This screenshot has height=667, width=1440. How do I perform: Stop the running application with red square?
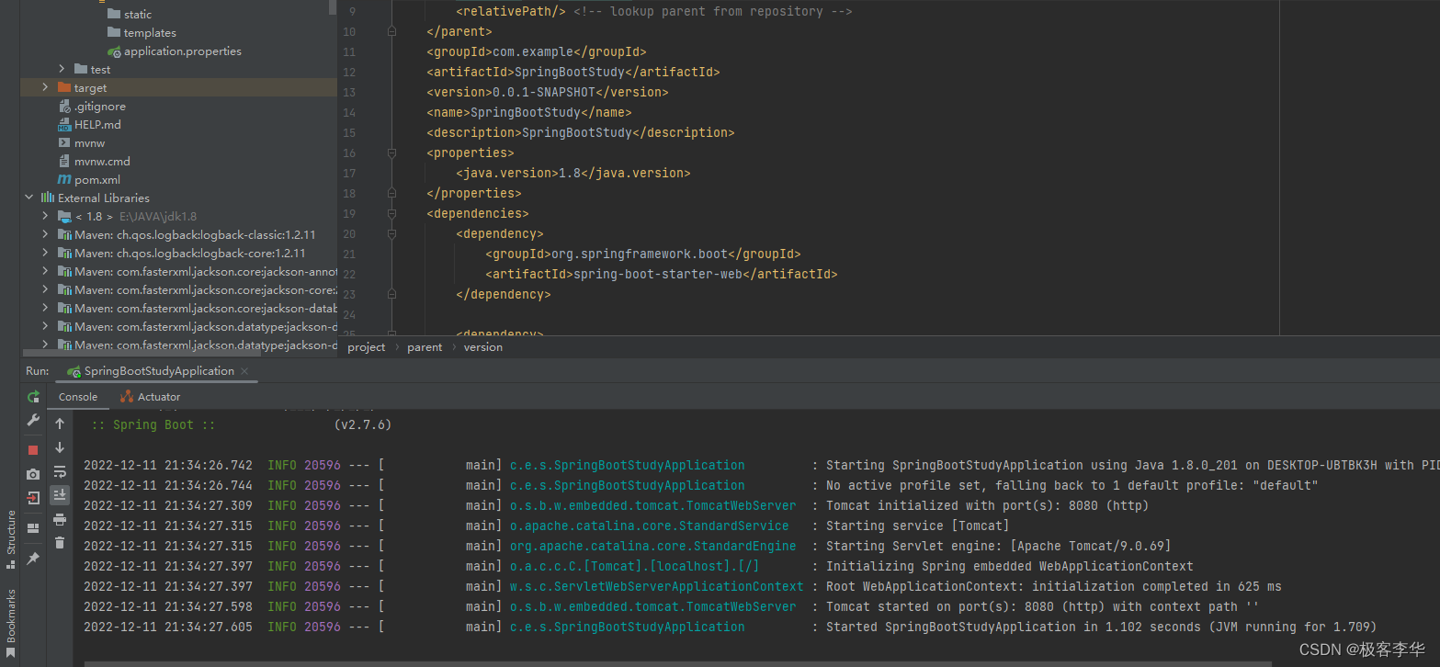click(33, 450)
